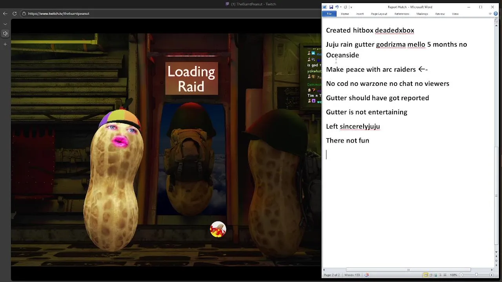This screenshot has width=502, height=282.
Task: Open the Undo history dropdown arrow
Action: click(341, 7)
